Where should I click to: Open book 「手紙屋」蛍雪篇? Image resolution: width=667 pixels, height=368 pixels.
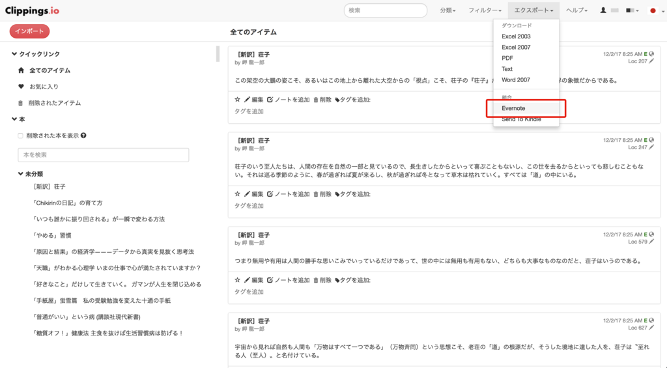pyautogui.click(x=102, y=300)
